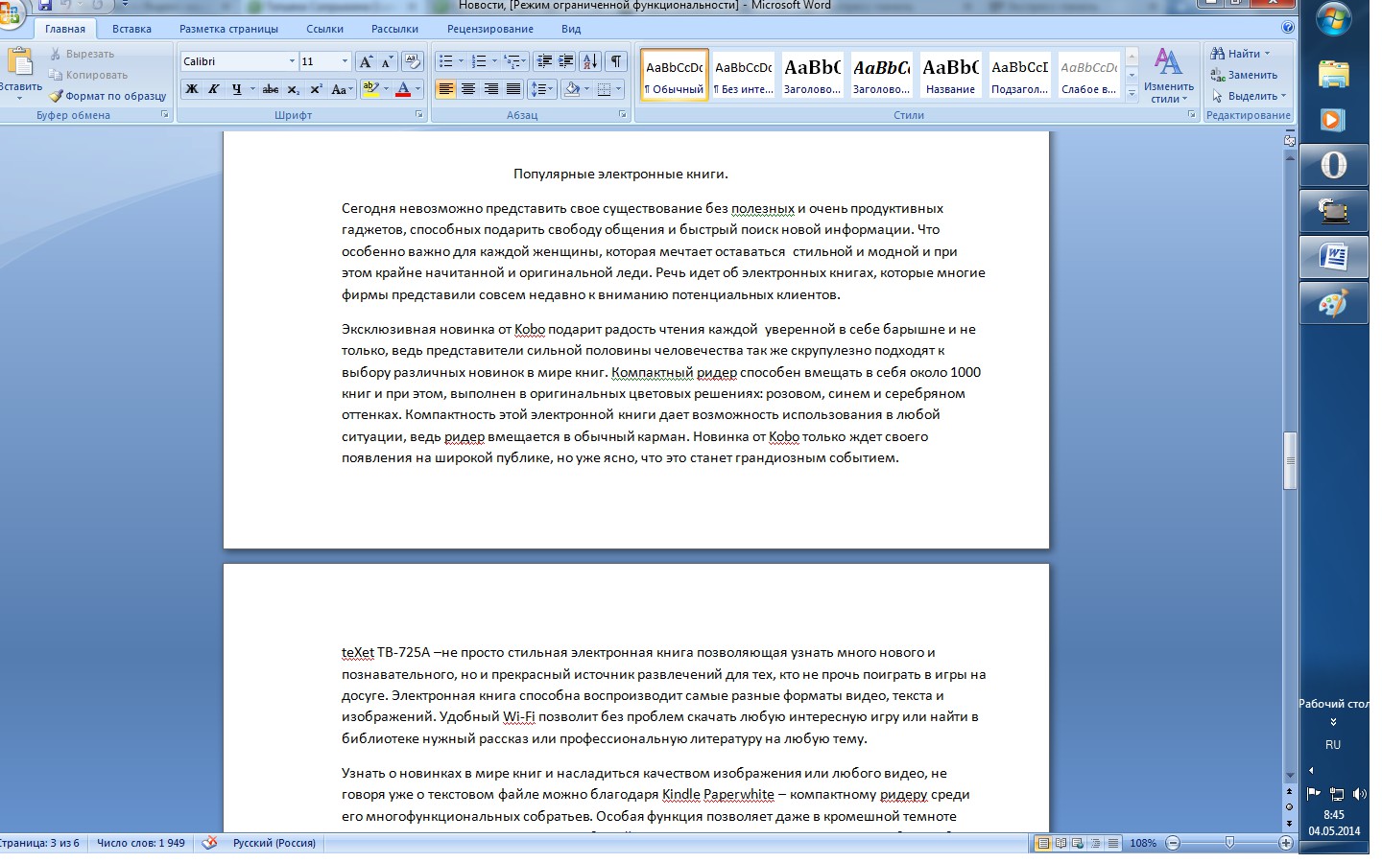1382x863 pixels.
Task: Click the vertical scrollbar thumb
Action: (1290, 461)
